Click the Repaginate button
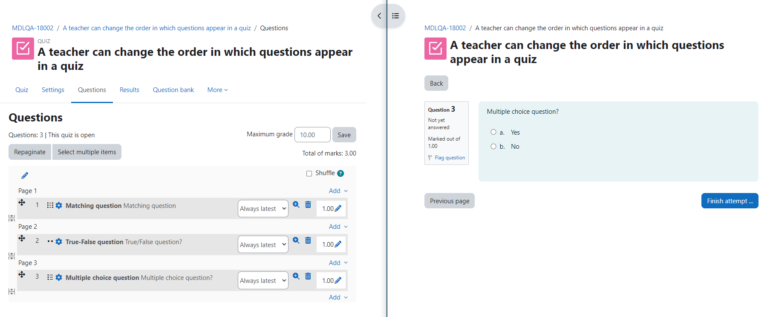This screenshot has width=773, height=317. click(x=30, y=152)
